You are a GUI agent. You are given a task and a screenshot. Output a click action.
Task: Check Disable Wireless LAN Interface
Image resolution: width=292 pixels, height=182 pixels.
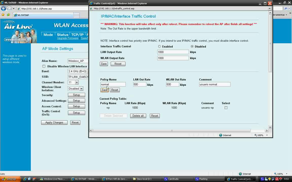point(44,66)
